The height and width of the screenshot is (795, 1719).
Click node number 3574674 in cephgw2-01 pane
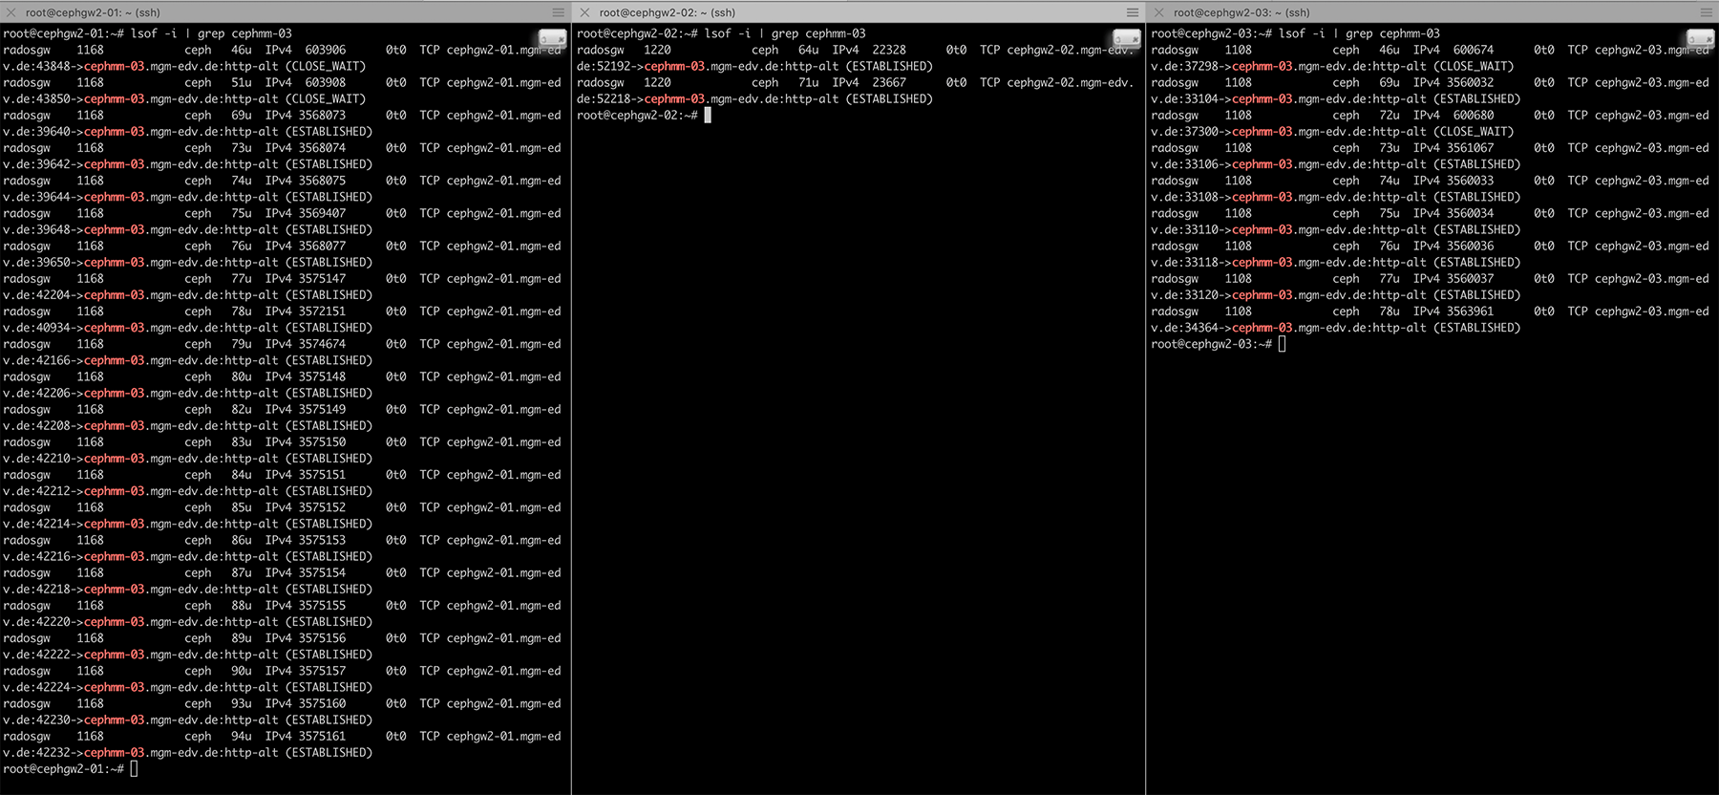322,344
